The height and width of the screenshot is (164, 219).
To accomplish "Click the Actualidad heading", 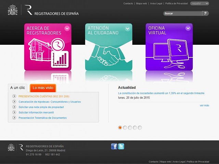I will pos(127,87).
